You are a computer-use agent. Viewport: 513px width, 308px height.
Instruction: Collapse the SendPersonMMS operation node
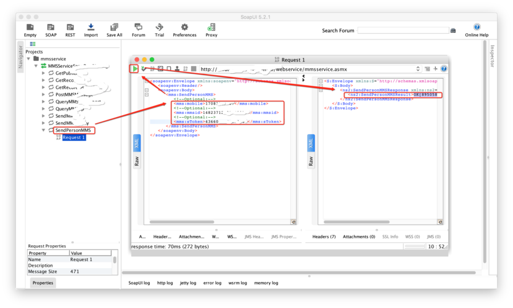43,130
